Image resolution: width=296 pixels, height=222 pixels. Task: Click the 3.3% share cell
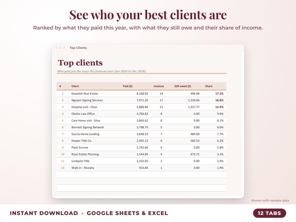[x=220, y=154]
